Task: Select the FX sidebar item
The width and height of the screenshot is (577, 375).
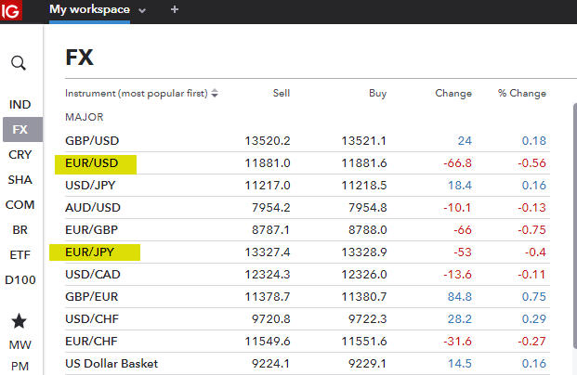Action: click(22, 129)
